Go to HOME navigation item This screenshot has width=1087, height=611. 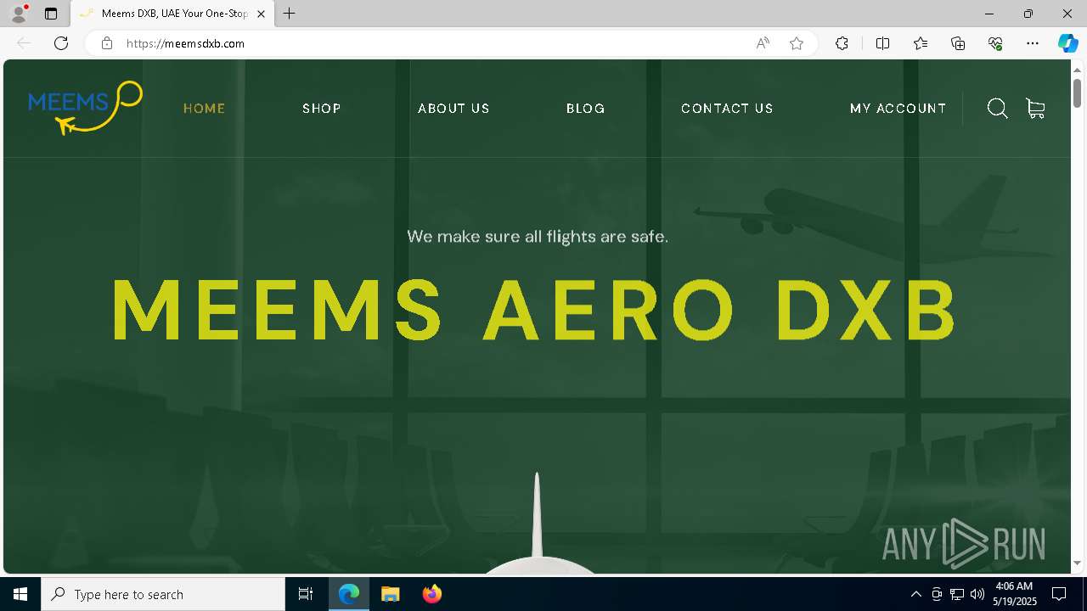tap(205, 109)
